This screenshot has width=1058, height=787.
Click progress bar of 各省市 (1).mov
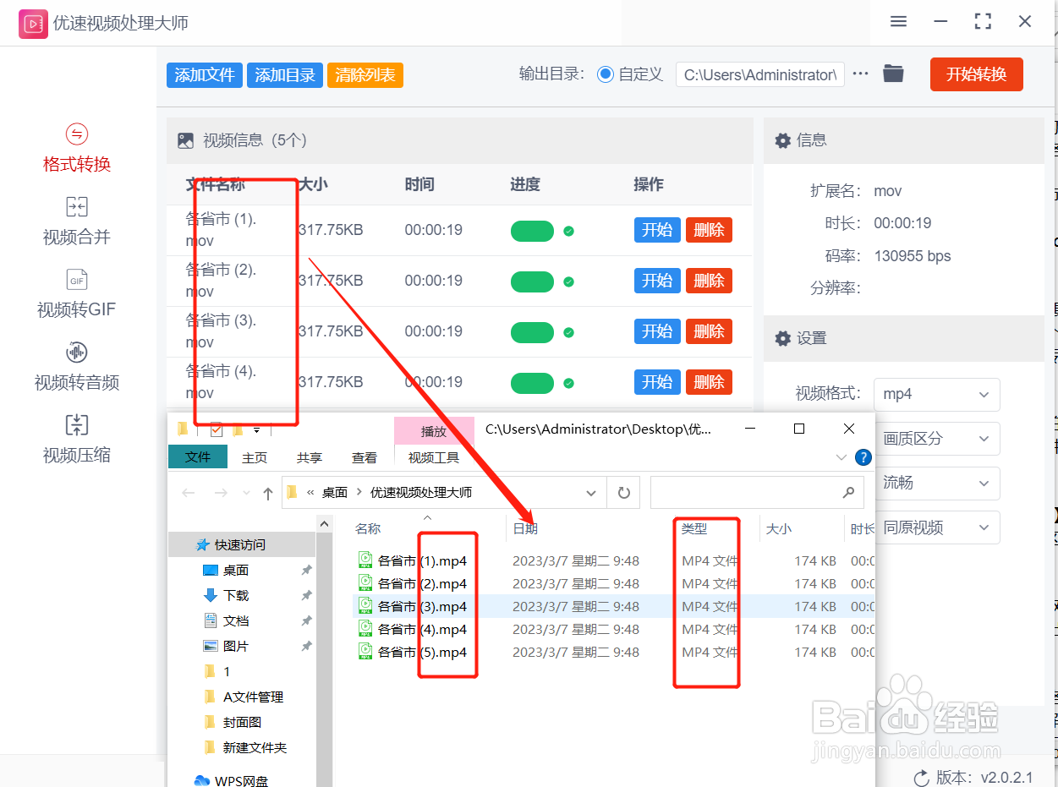532,231
